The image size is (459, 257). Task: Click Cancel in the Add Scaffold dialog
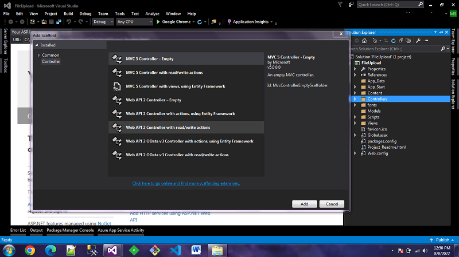(332, 204)
